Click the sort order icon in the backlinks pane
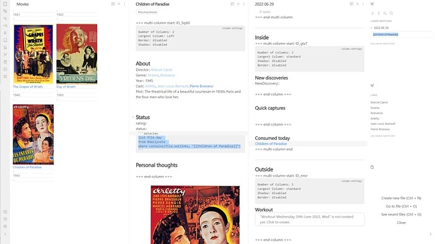This screenshot has height=244, width=435. 385,13
